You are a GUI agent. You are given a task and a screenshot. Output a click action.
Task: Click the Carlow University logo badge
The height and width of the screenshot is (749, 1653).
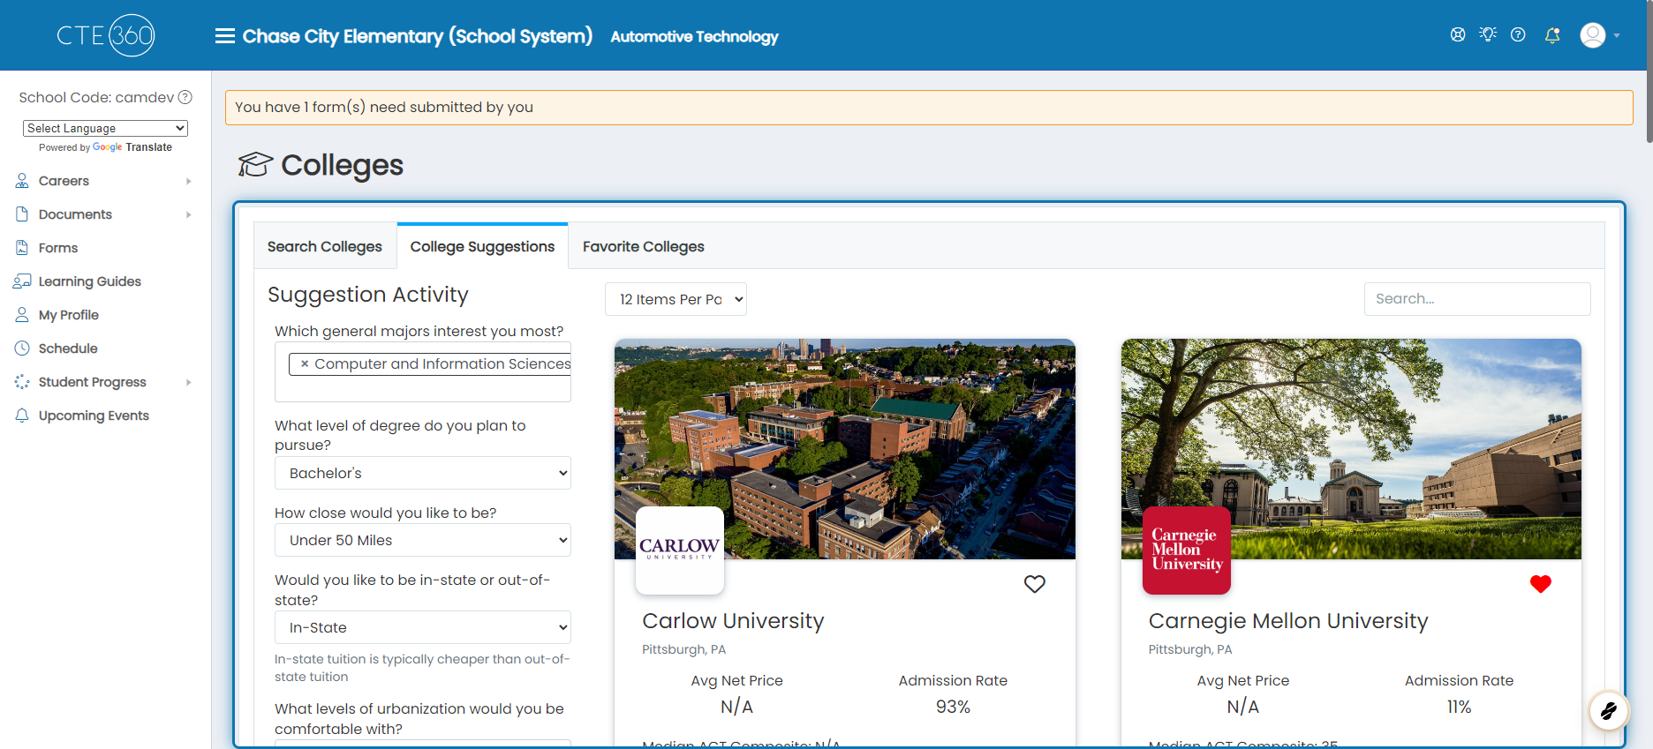680,550
